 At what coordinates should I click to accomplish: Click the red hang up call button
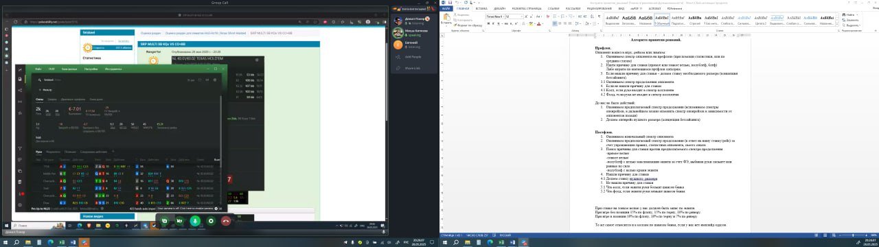point(226,221)
